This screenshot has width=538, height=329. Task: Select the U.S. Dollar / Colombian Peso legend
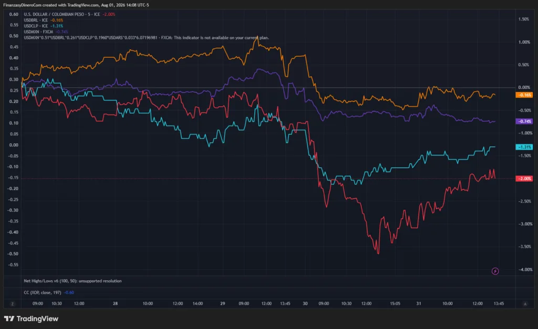point(69,14)
